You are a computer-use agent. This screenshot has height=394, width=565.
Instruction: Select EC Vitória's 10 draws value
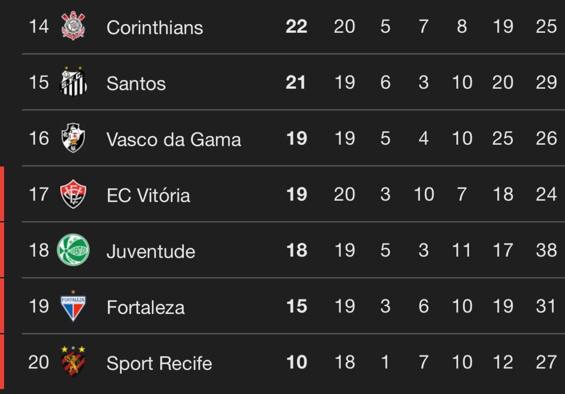tap(424, 194)
